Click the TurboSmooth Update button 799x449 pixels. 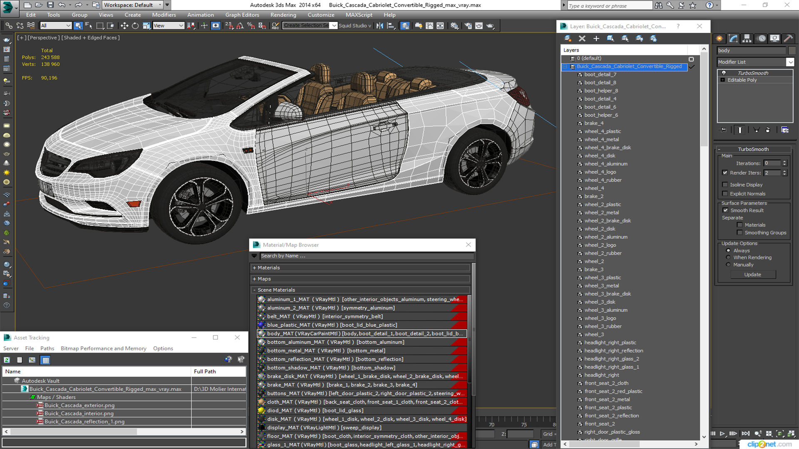coord(752,274)
